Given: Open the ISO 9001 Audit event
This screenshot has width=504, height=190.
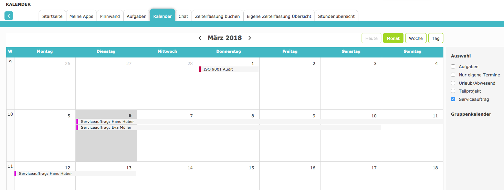Looking at the screenshot, I should coord(229,69).
